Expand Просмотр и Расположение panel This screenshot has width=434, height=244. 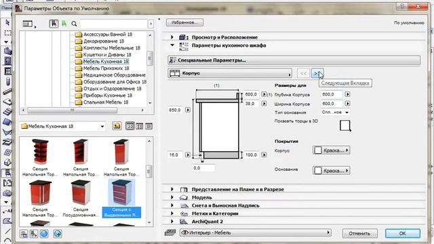coord(172,37)
